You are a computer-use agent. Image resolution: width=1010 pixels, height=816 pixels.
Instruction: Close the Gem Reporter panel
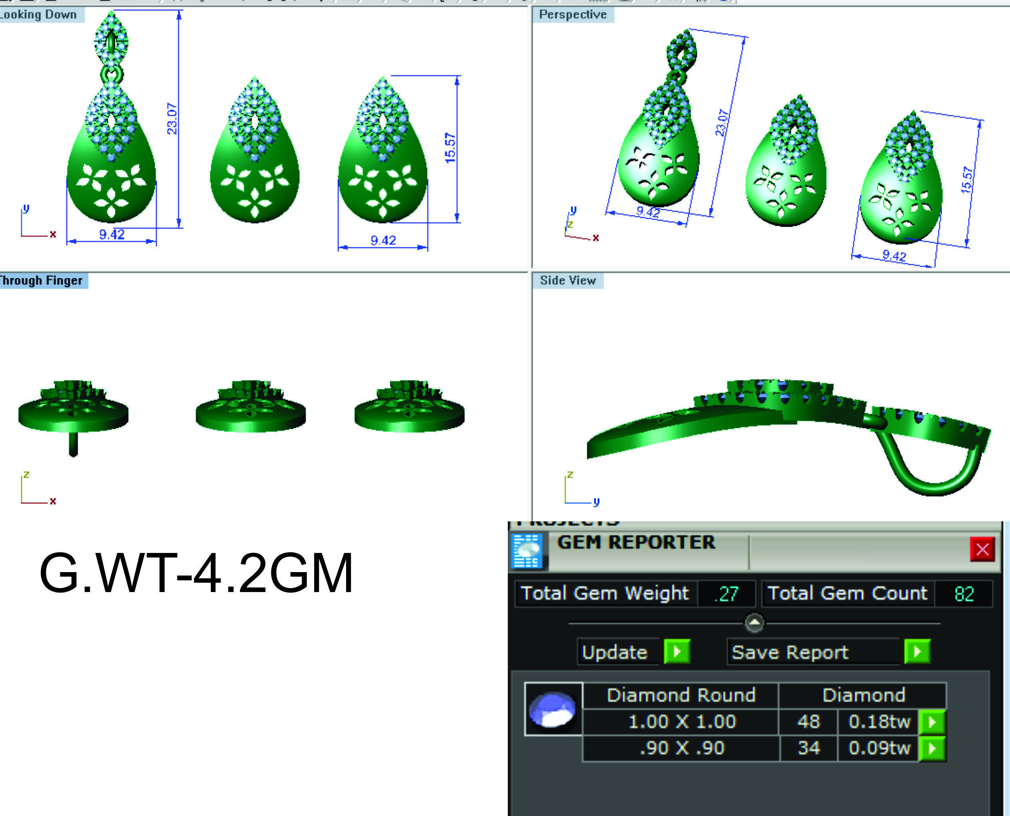click(982, 549)
